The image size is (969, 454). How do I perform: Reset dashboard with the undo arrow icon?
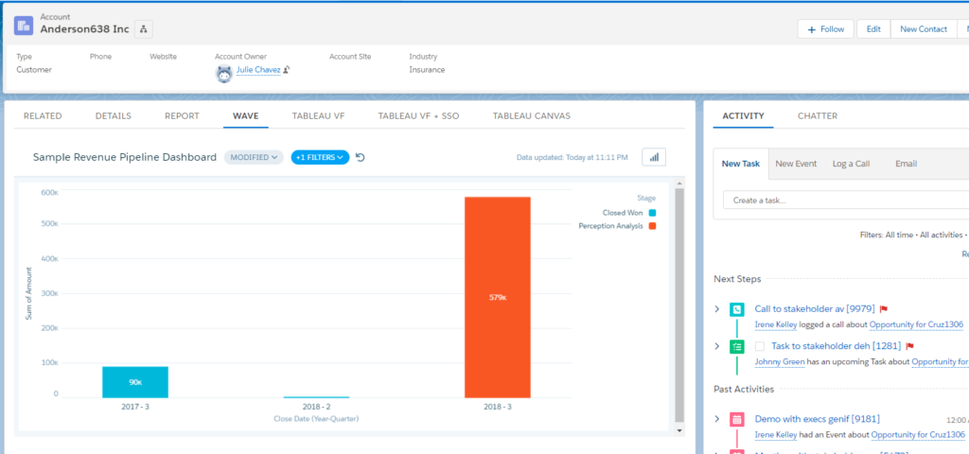pos(361,158)
